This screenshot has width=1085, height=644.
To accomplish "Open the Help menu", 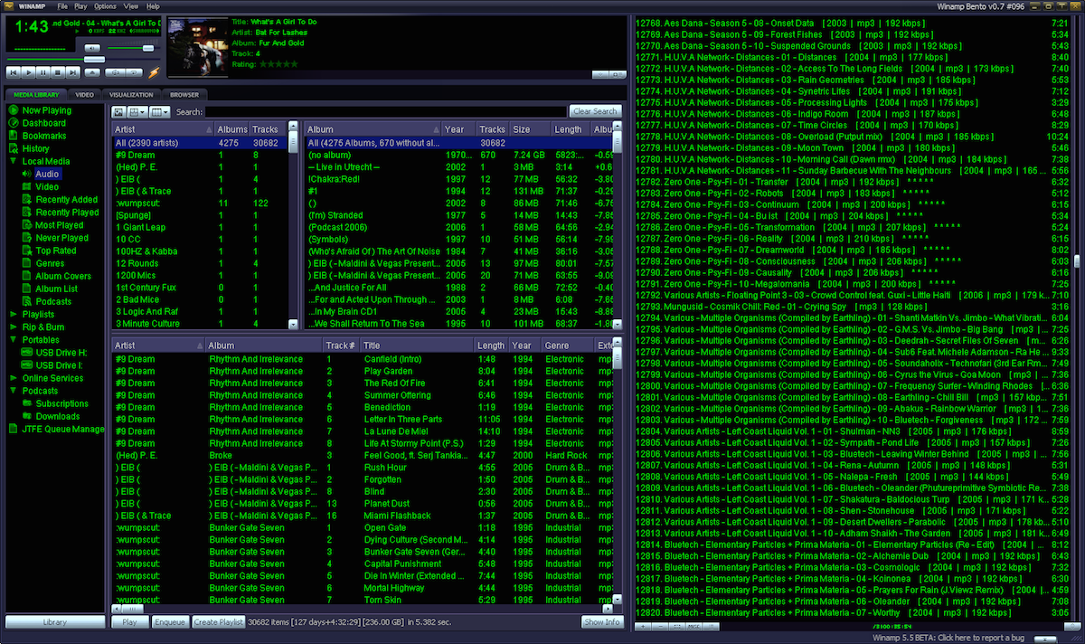I will tap(153, 6).
